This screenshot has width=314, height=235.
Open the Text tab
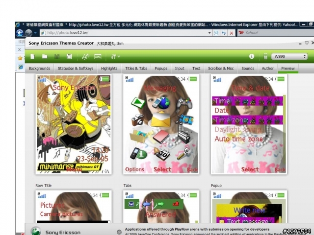coord(196,69)
